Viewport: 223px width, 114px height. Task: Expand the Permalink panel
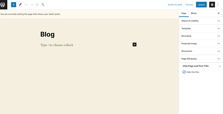coord(201,36)
